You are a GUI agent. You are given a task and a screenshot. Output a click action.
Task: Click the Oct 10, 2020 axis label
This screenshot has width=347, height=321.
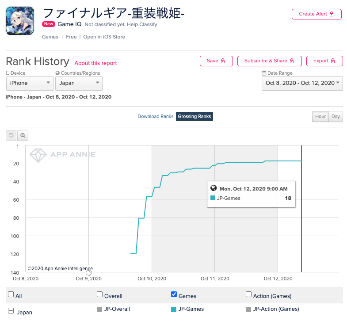(152, 279)
